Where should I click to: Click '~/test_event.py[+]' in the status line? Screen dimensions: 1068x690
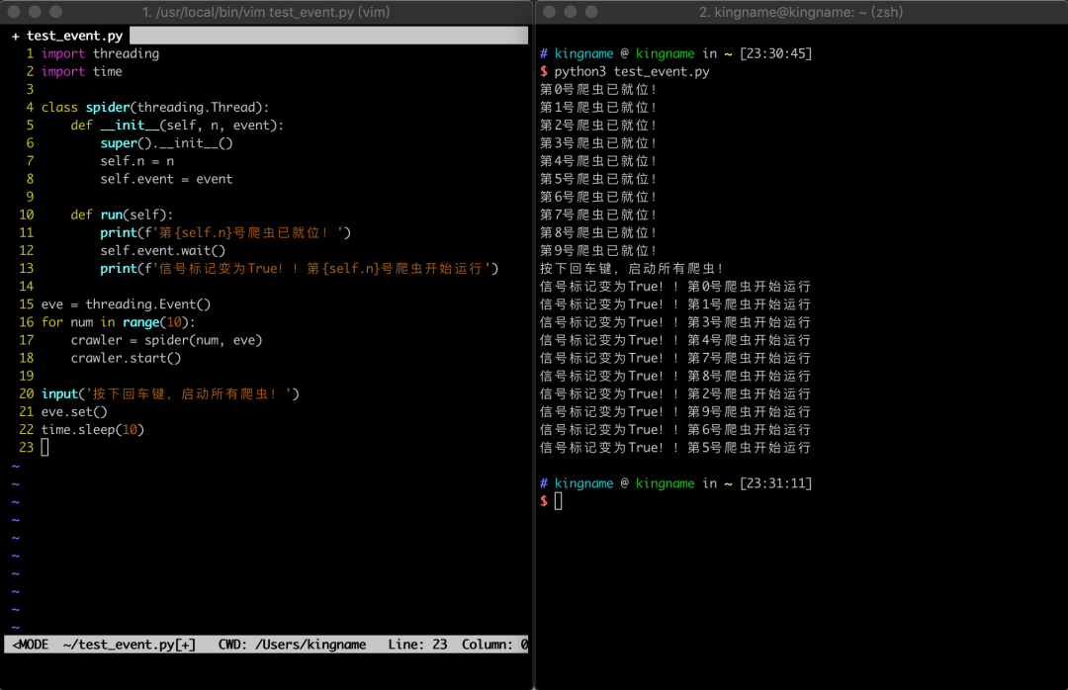coord(130,645)
